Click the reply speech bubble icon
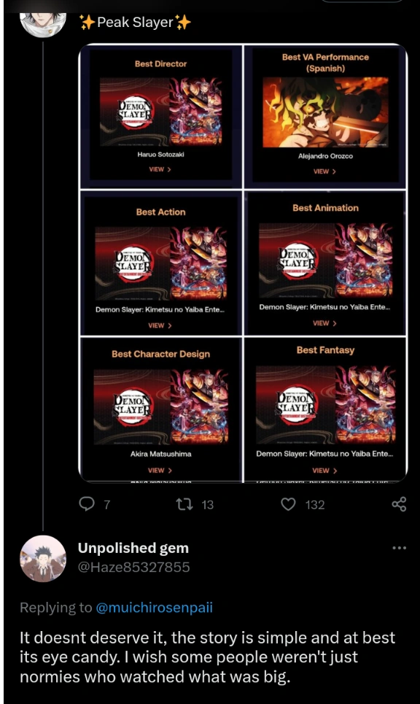420x704 pixels. [x=87, y=504]
